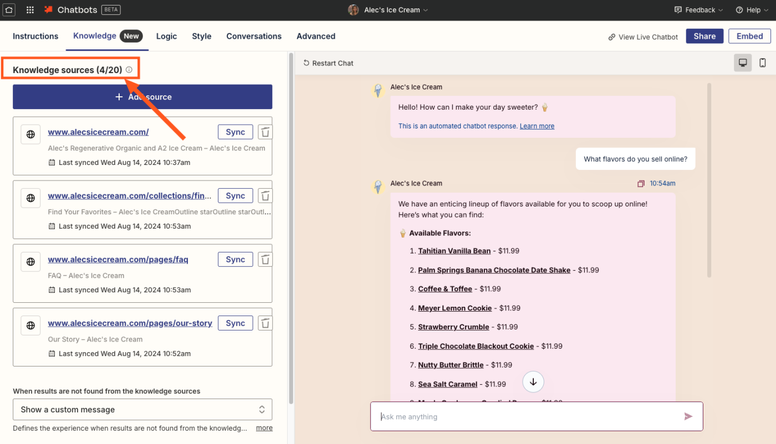
Task: Expand the Feedback dropdown chevron
Action: 721,11
